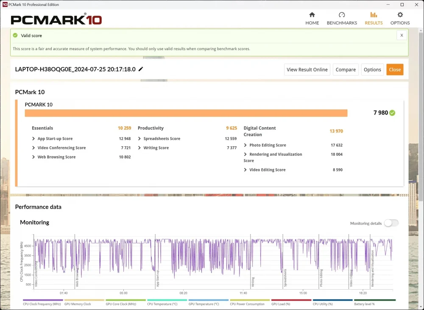The image size is (424, 310).
Task: Click the vertical scrollbar on the right
Action: tap(421, 116)
